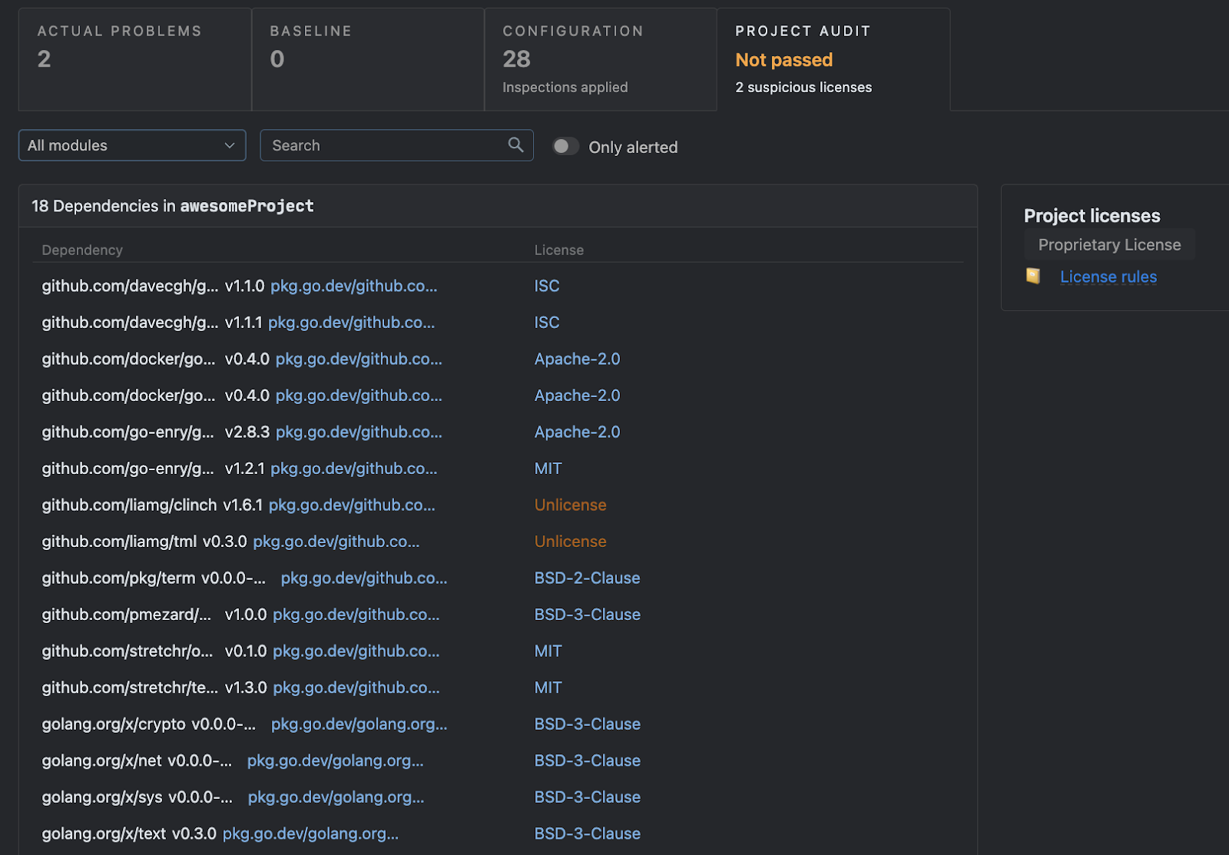Click the Proprietary License tag
This screenshot has height=855, width=1229.
click(x=1109, y=244)
